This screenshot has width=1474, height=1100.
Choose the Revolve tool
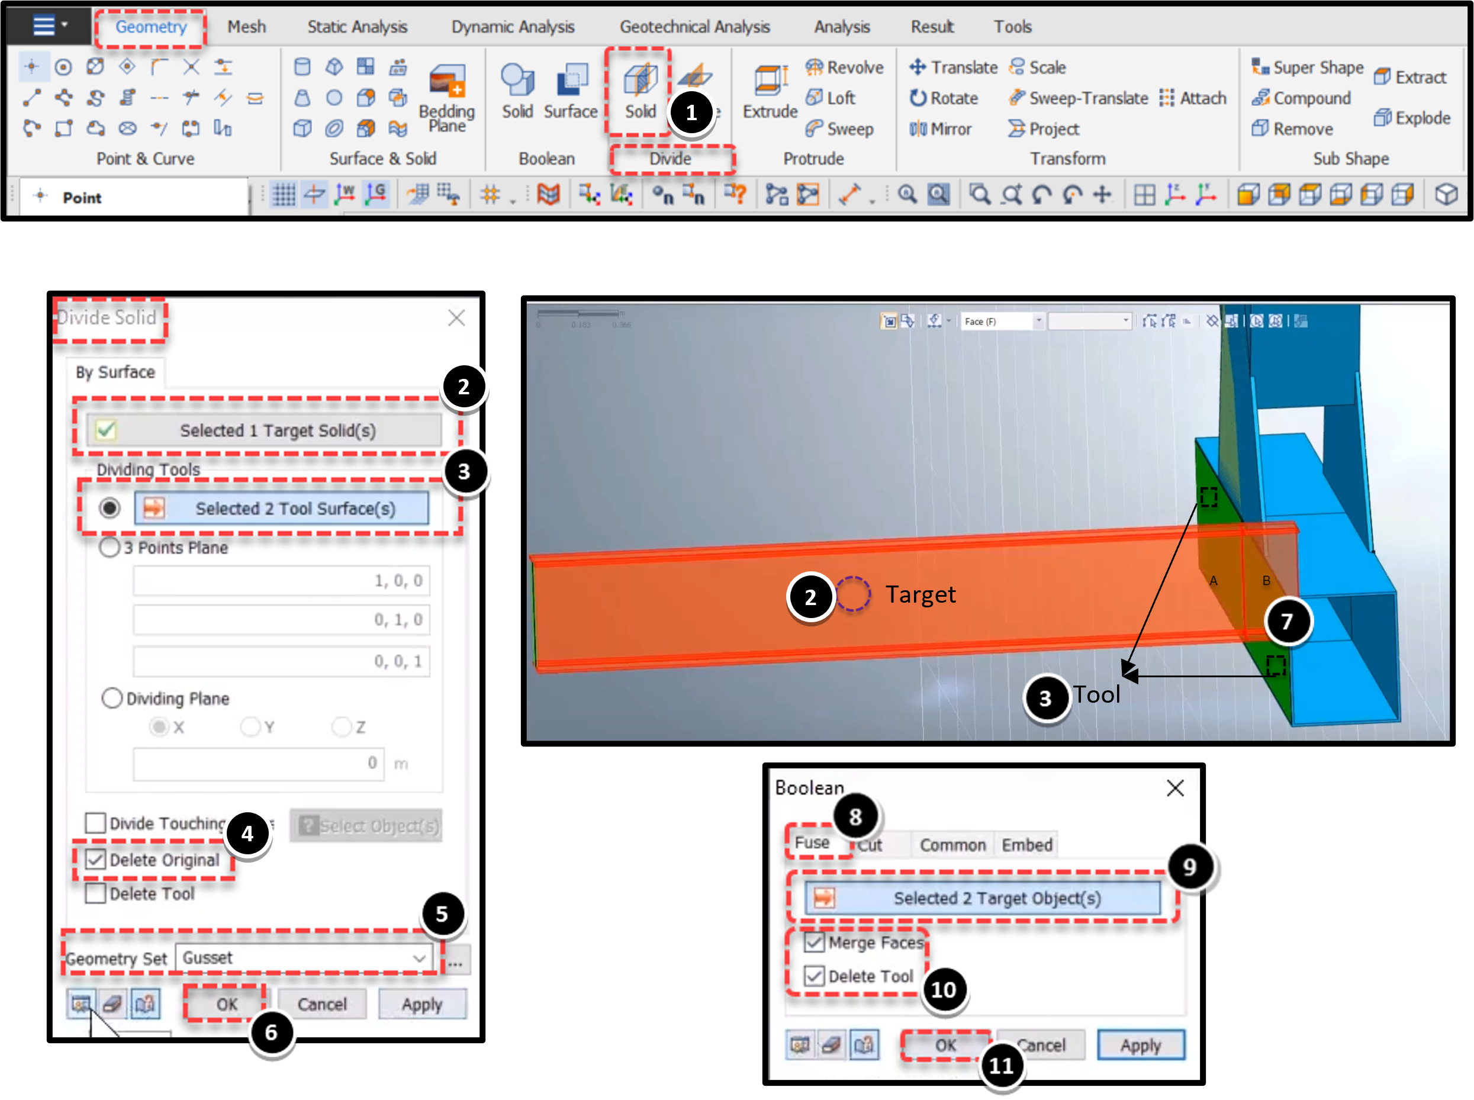click(x=844, y=67)
